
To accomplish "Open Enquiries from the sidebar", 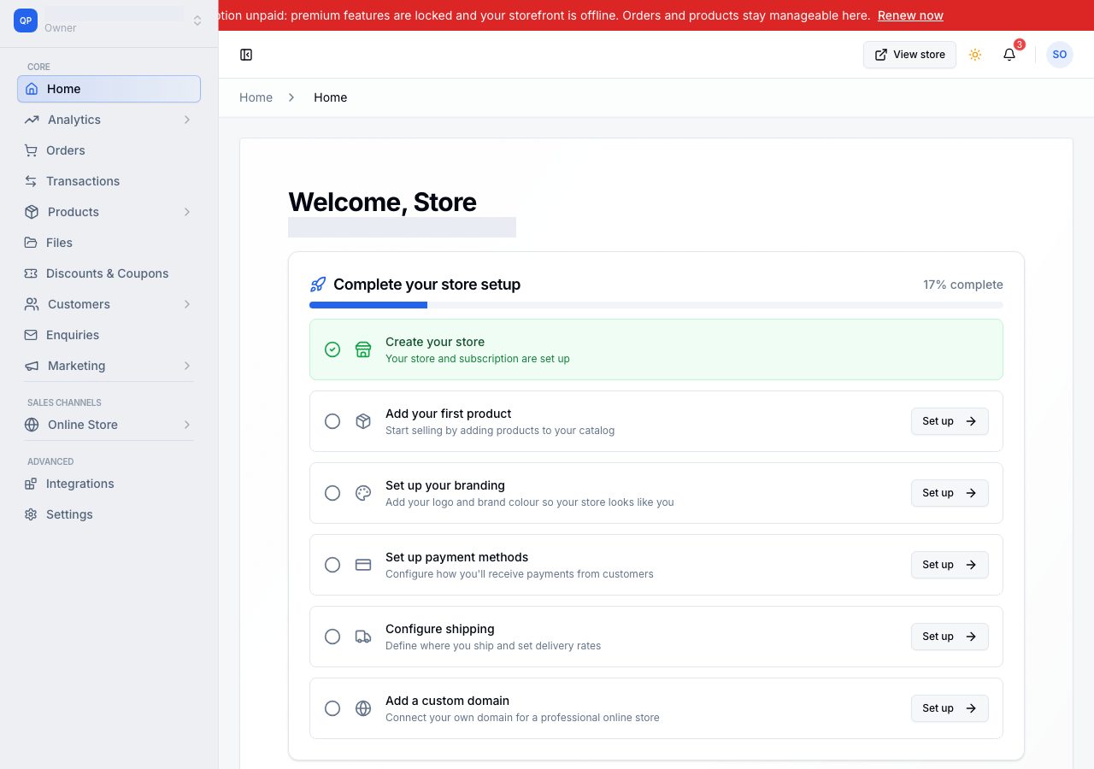I will (109, 335).
